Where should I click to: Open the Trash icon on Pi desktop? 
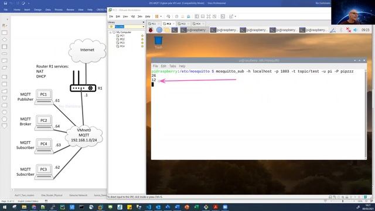point(158,42)
